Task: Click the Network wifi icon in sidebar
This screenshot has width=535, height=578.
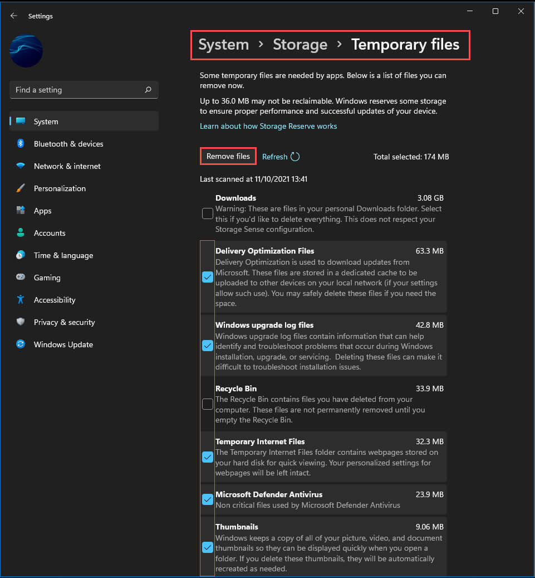Action: pyautogui.click(x=21, y=166)
